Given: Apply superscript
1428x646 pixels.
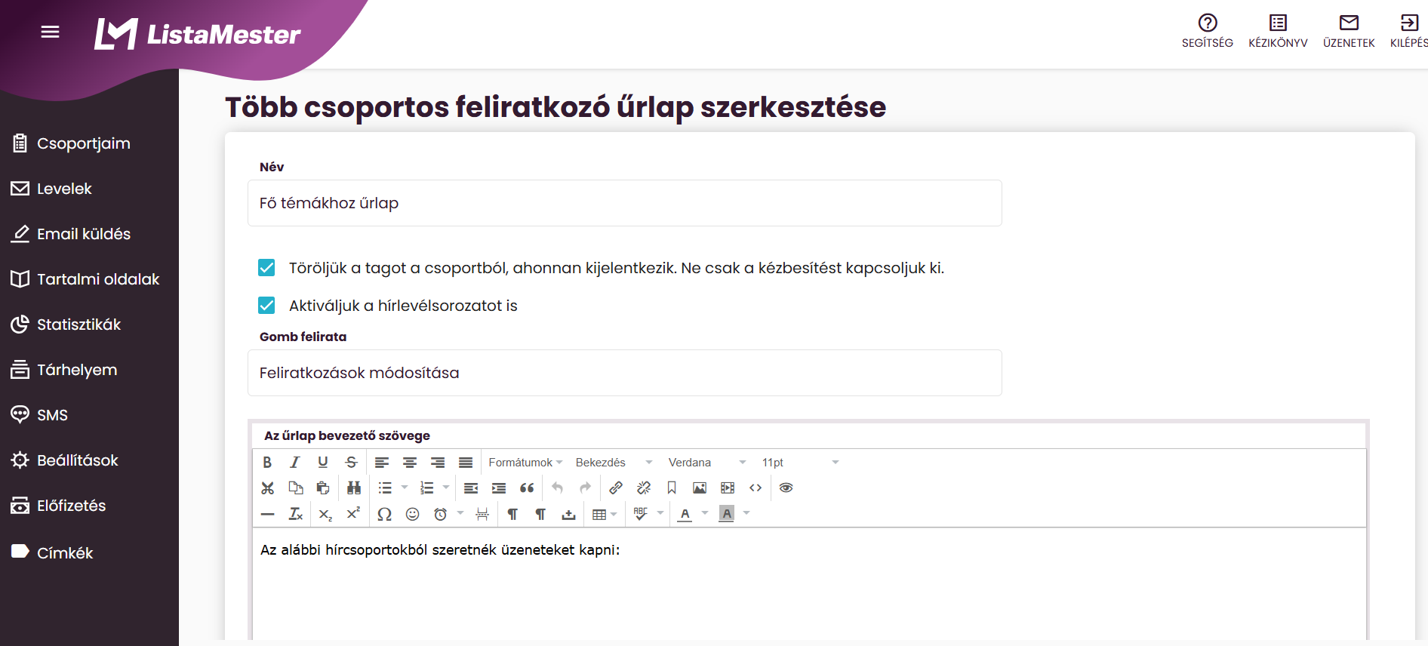Looking at the screenshot, I should 353,514.
